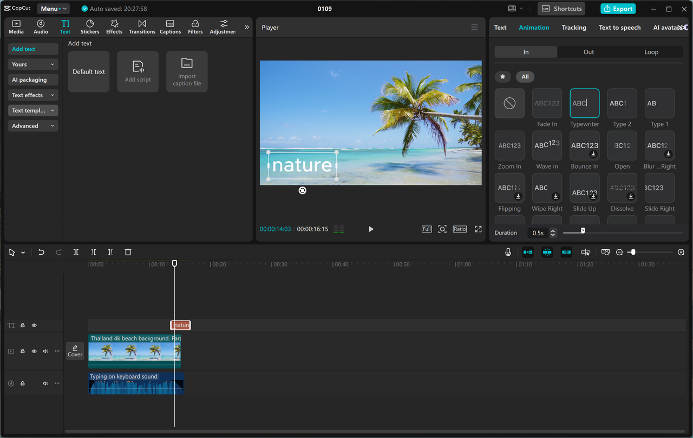Lock the video track
The height and width of the screenshot is (438, 693).
(x=22, y=351)
